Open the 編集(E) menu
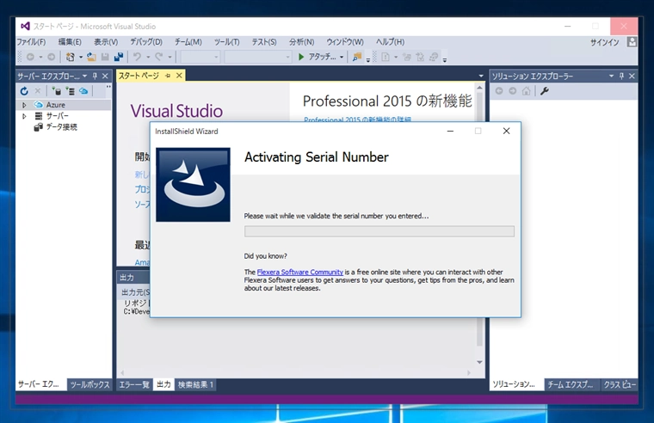 (x=70, y=41)
